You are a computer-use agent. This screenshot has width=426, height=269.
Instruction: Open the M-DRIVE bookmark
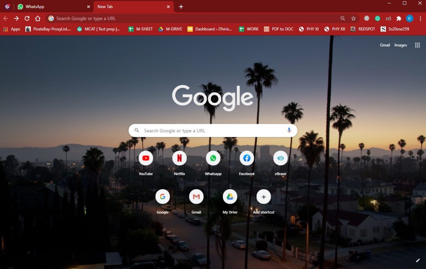pos(170,29)
